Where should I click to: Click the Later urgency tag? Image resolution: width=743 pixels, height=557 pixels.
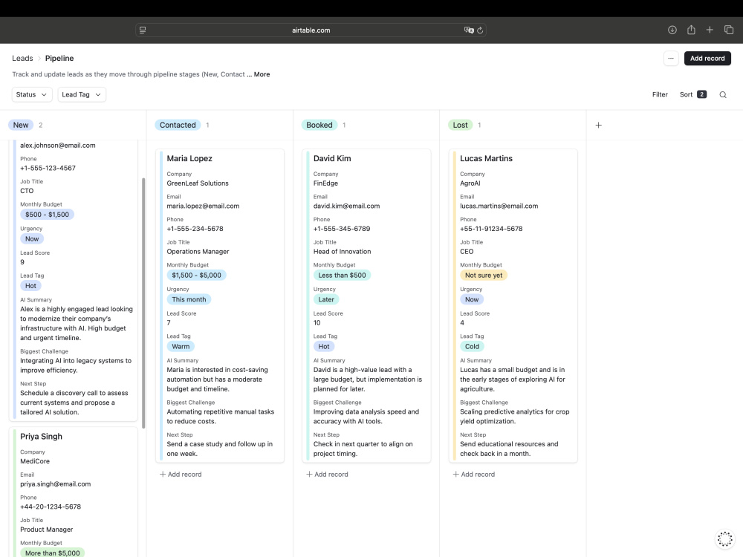tap(326, 299)
